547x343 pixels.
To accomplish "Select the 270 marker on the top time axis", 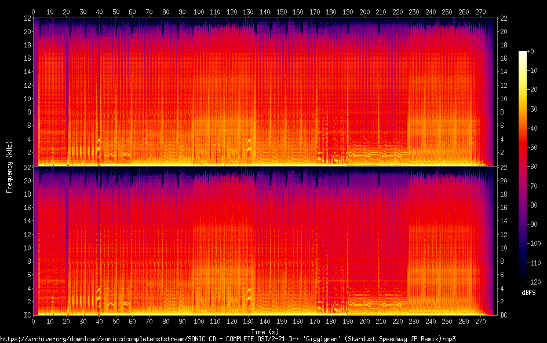I will click(x=480, y=12).
